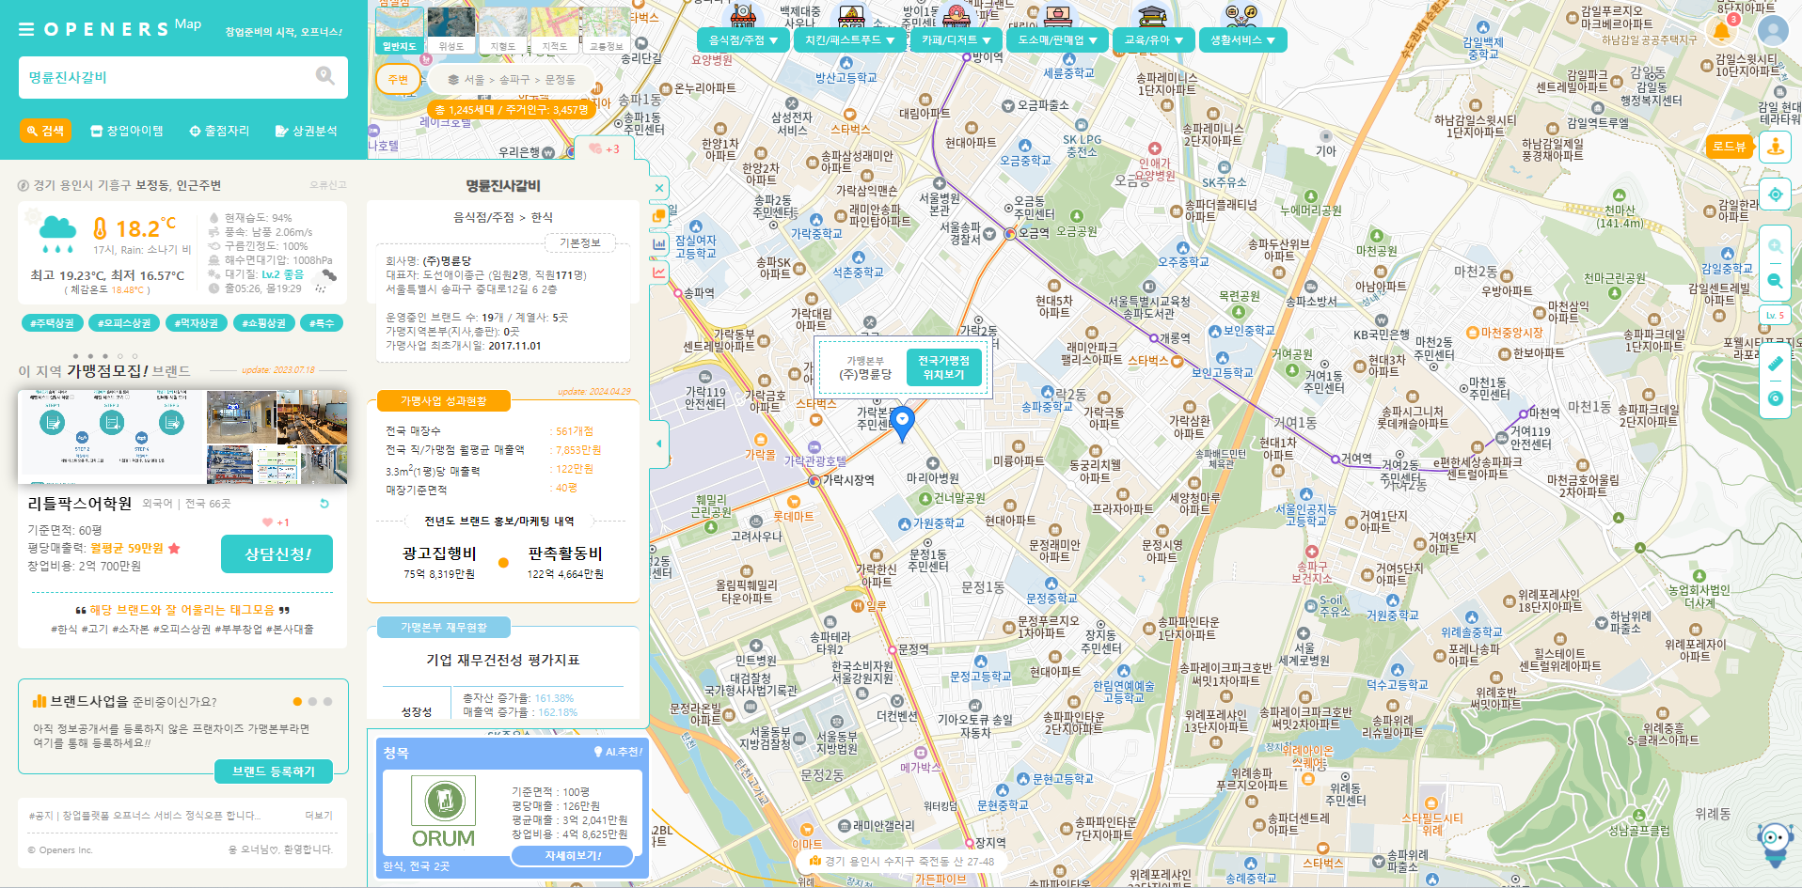1802x888 pixels.
Task: Click 전국가맹점 위치보기 button
Action: point(943,367)
